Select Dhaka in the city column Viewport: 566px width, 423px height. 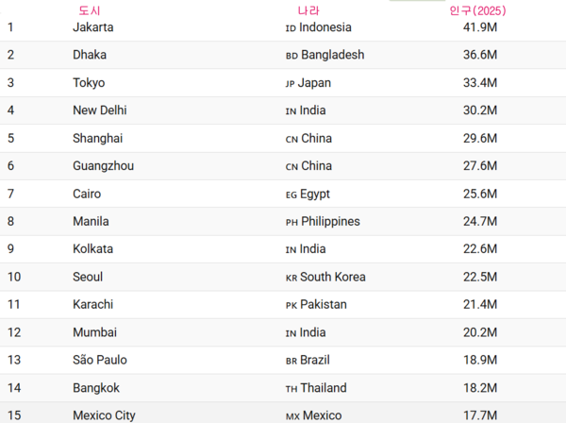click(90, 55)
